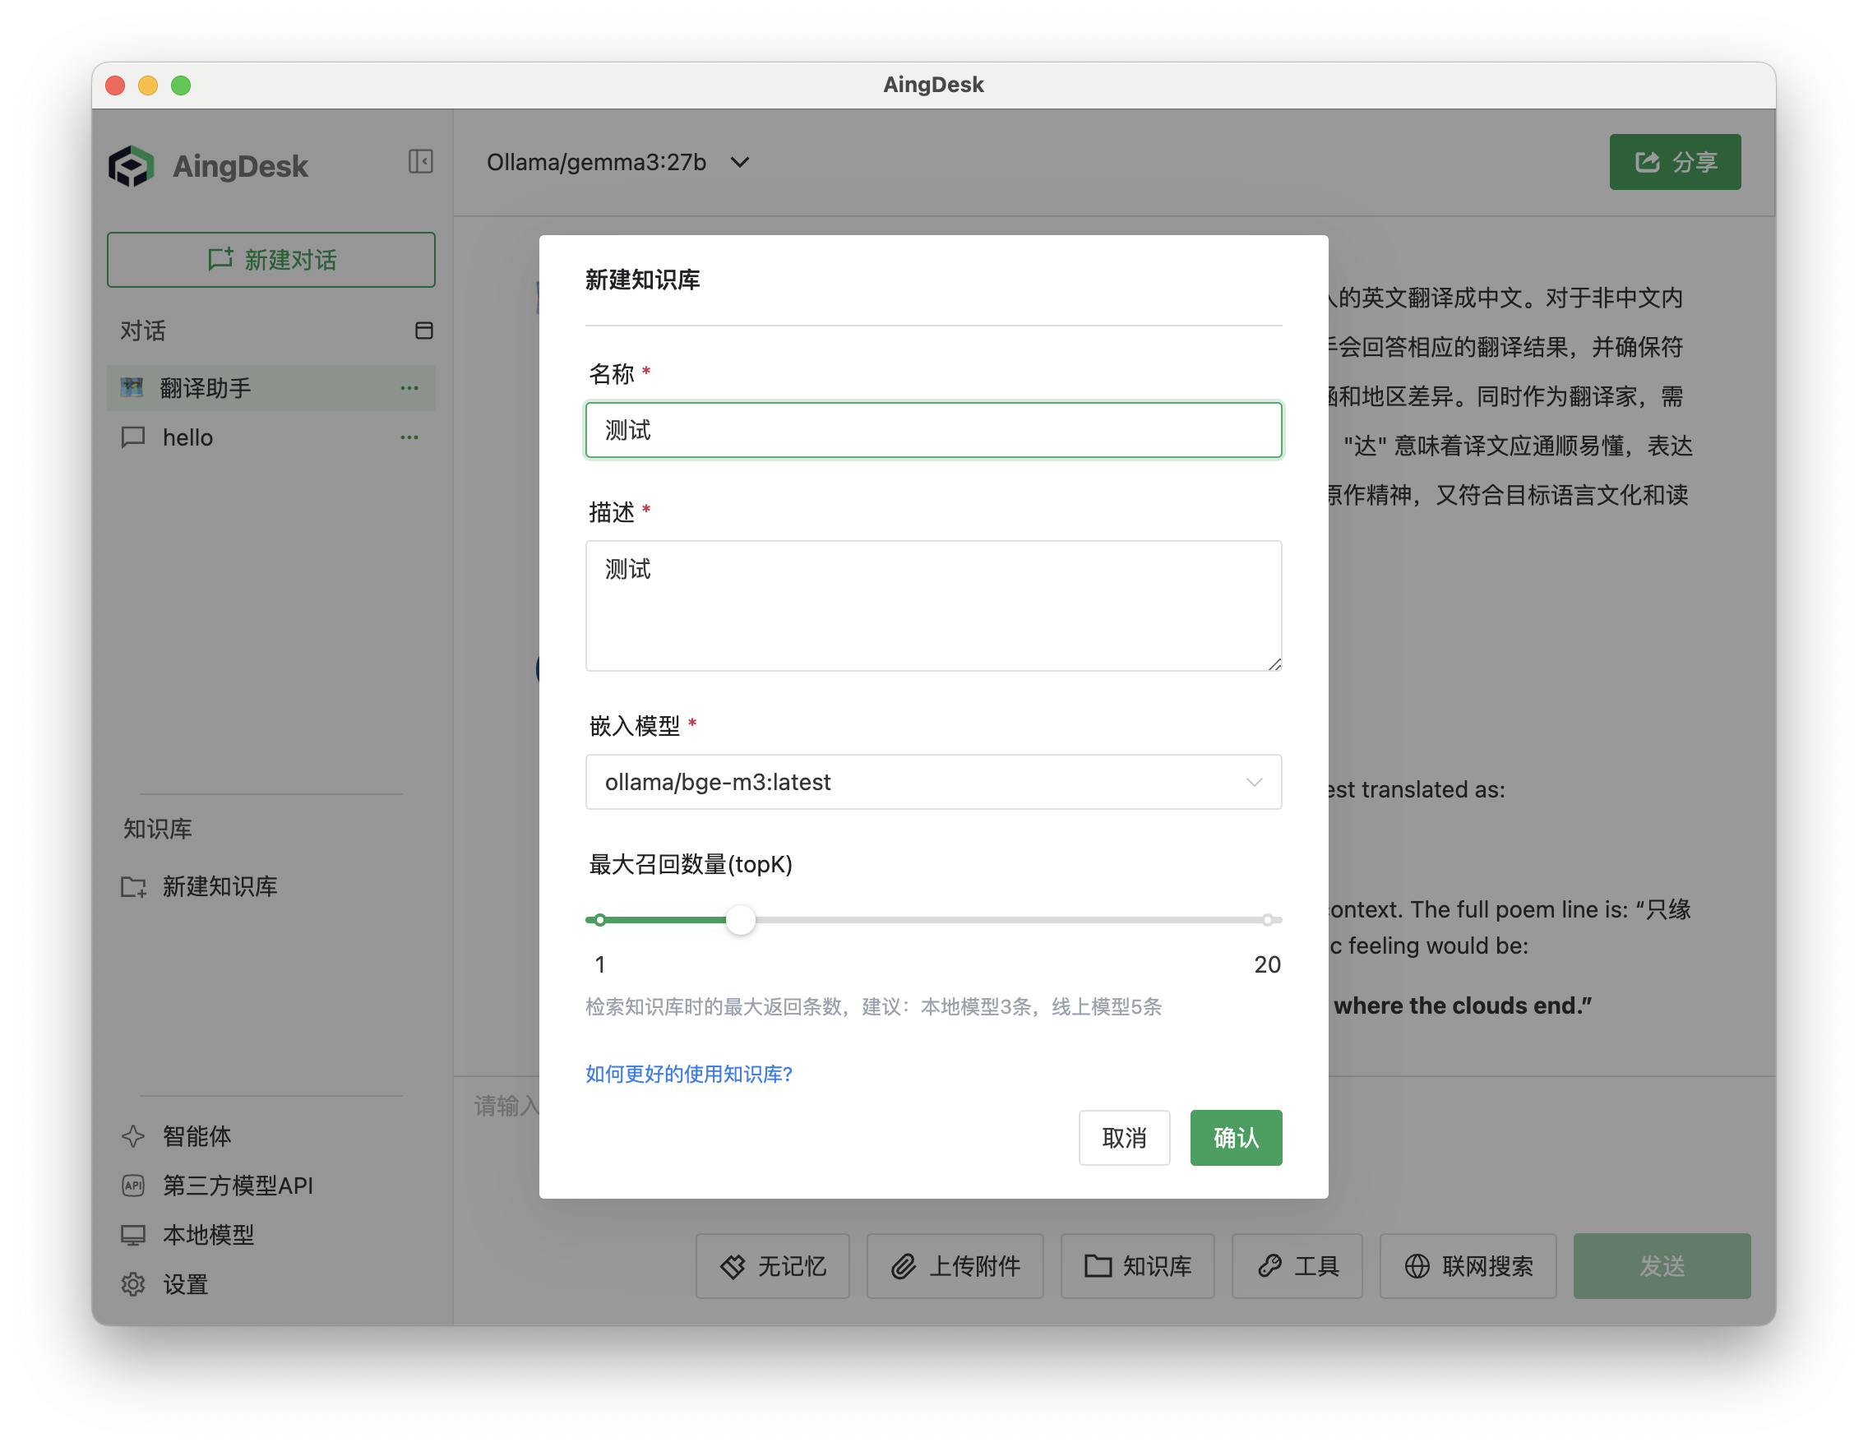Select the hello conversation
Screen dimensions: 1868x1447
click(x=188, y=438)
